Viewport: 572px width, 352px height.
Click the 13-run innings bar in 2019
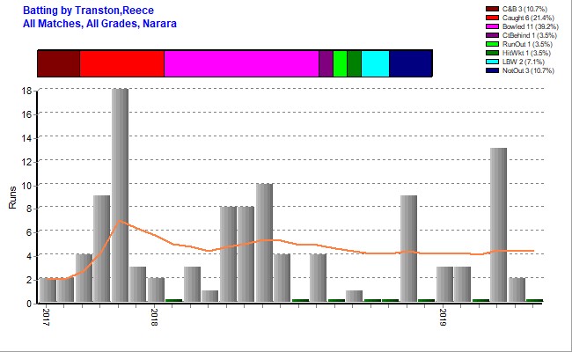pos(498,224)
